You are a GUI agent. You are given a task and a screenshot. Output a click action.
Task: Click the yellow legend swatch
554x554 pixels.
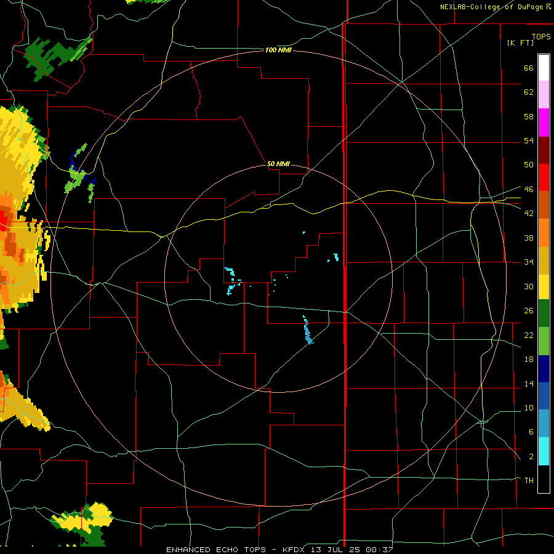pyautogui.click(x=544, y=286)
